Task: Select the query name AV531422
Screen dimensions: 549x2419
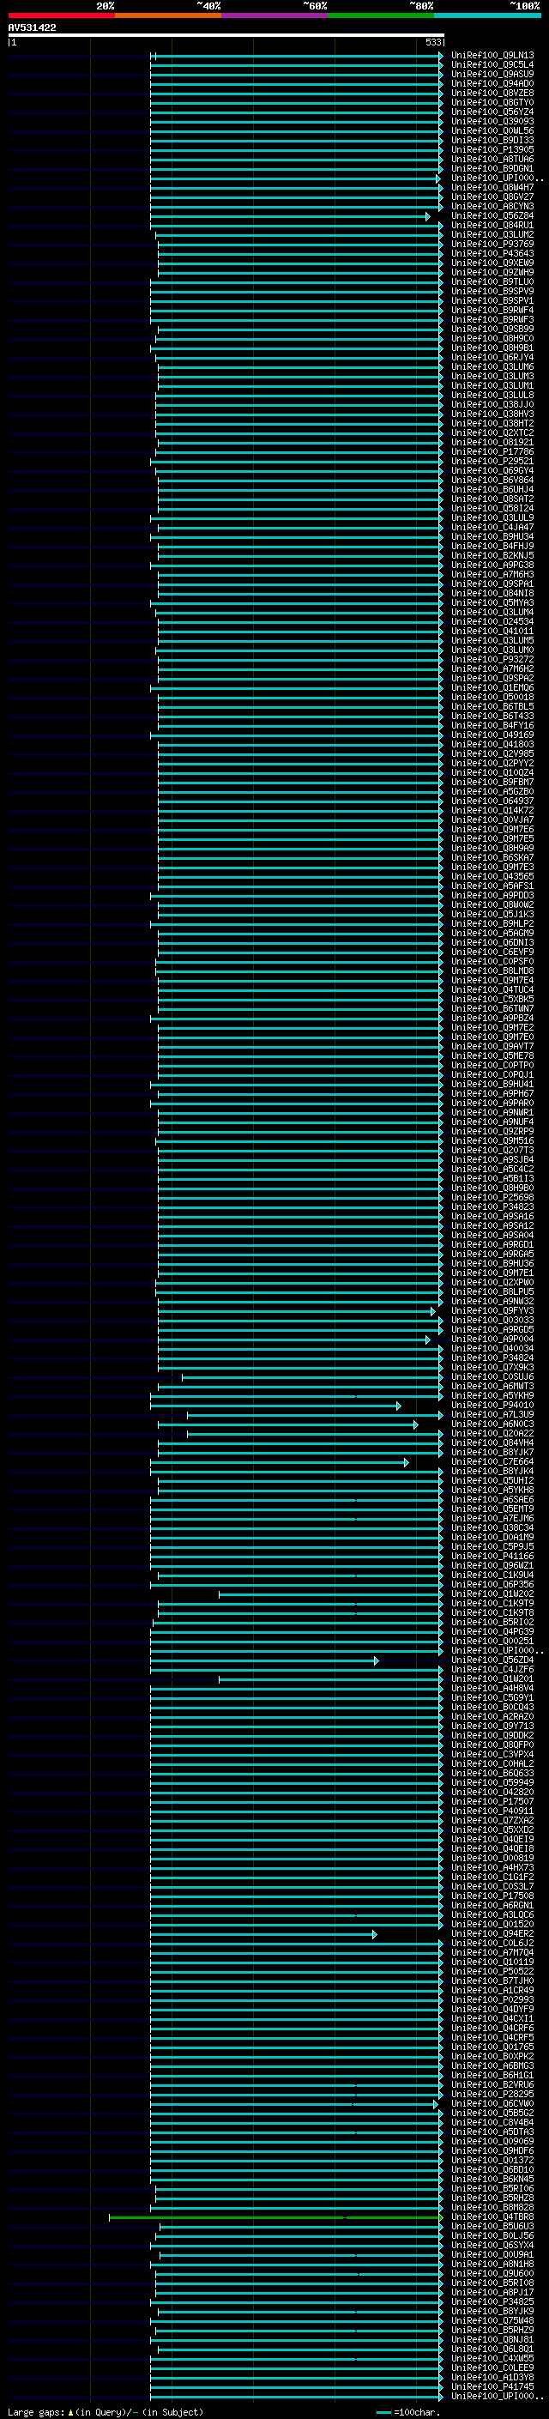Action: [x=32, y=28]
